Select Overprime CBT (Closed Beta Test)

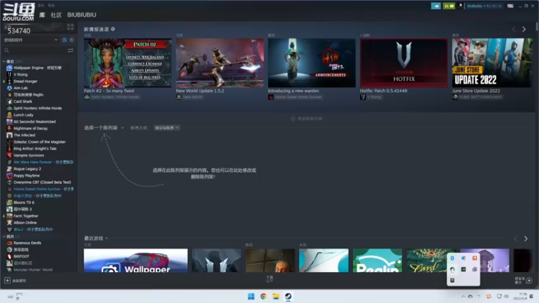[x=42, y=182]
